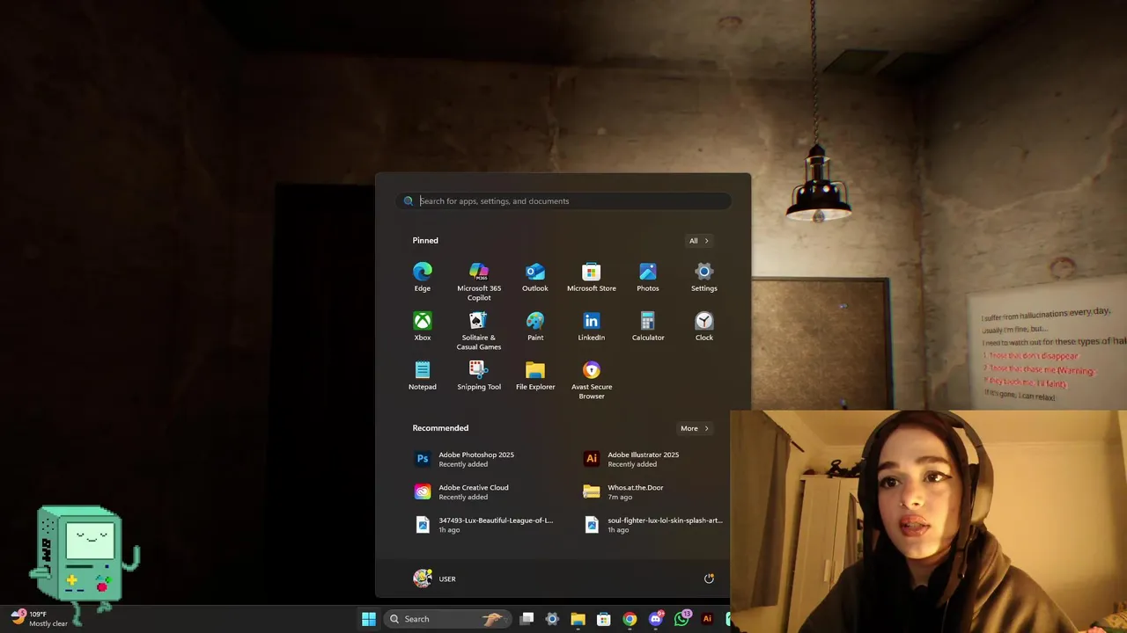Screen dimensions: 1127x633
Task: Launch the Paint app
Action: tap(535, 326)
